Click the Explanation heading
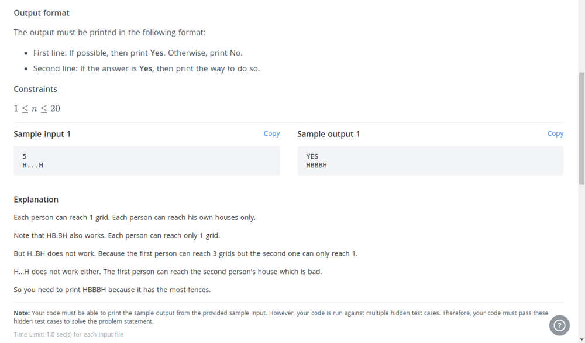Screen dimensions: 585x343 (x=36, y=200)
